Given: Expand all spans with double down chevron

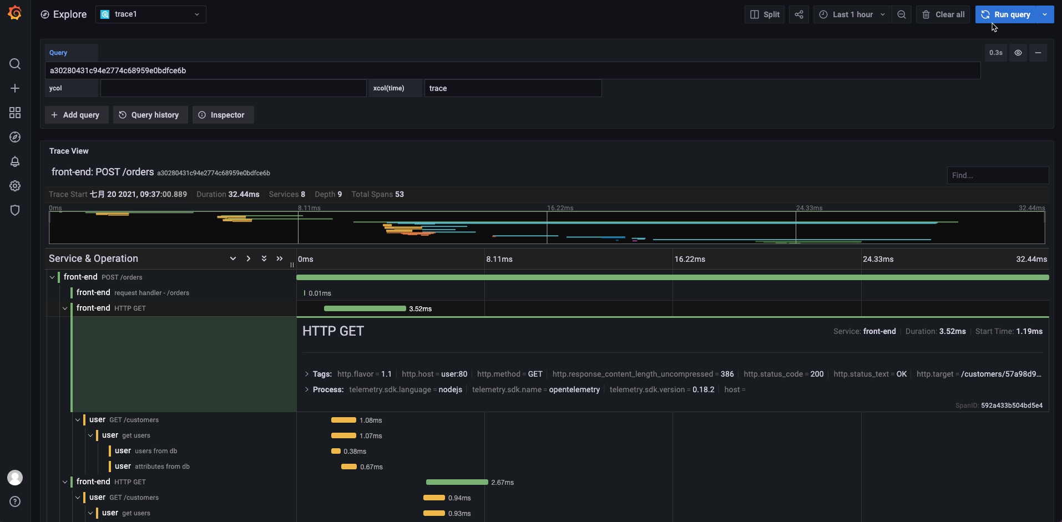Looking at the screenshot, I should pyautogui.click(x=264, y=259).
